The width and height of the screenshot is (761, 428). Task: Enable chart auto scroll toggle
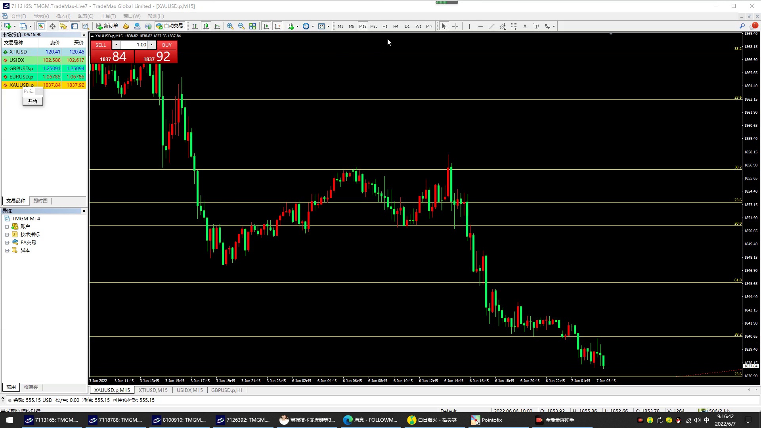click(x=266, y=26)
